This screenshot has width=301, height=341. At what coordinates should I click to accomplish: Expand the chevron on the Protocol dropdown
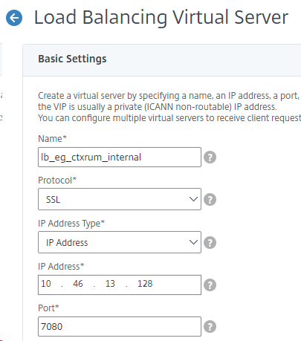pyautogui.click(x=193, y=199)
